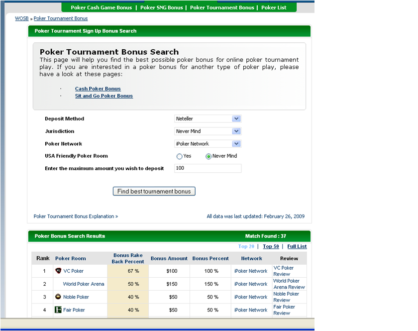Viewport: 418px width, 331px height.
Task: Open the Poker Network dropdown
Action: [208, 144]
